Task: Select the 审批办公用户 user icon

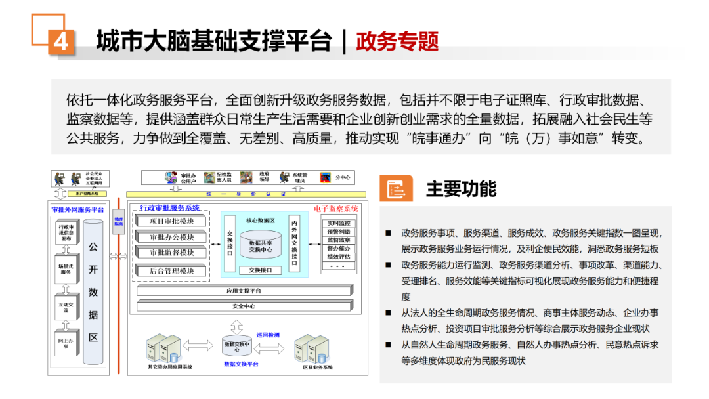Action: coord(171,177)
